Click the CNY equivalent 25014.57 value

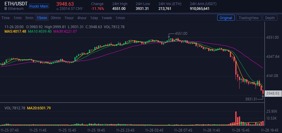[69, 9]
